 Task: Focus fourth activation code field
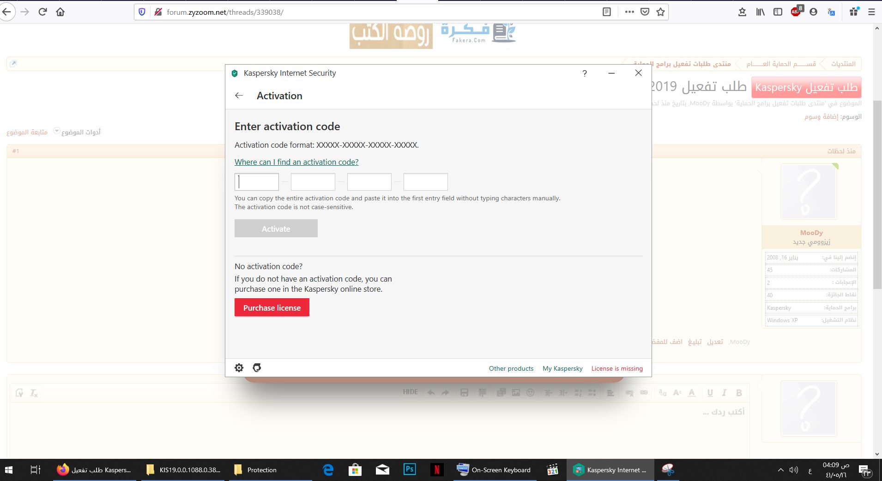tap(426, 182)
